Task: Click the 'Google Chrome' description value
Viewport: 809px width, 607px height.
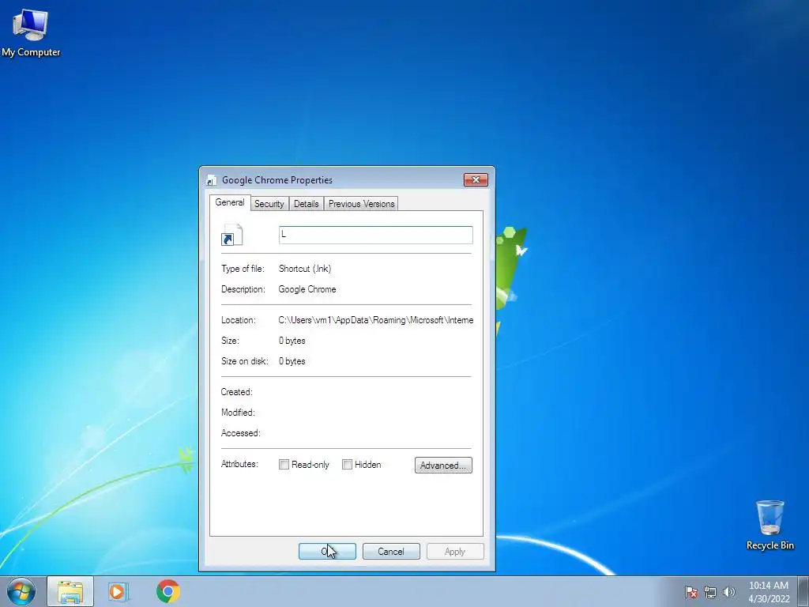Action: click(307, 289)
